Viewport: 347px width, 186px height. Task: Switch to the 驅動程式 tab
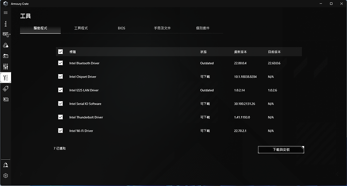pos(40,28)
